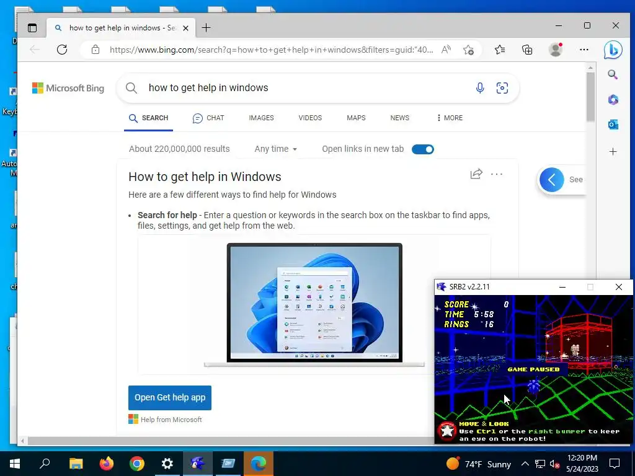Open Settings gear on taskbar

[x=167, y=464]
